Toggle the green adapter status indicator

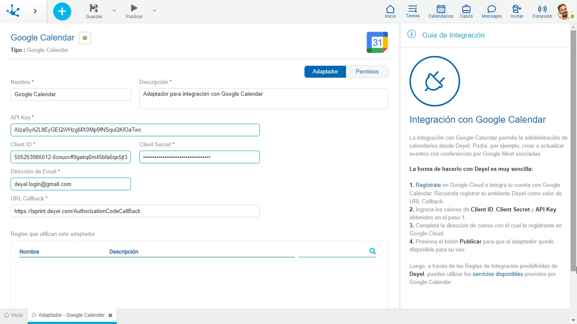point(85,38)
